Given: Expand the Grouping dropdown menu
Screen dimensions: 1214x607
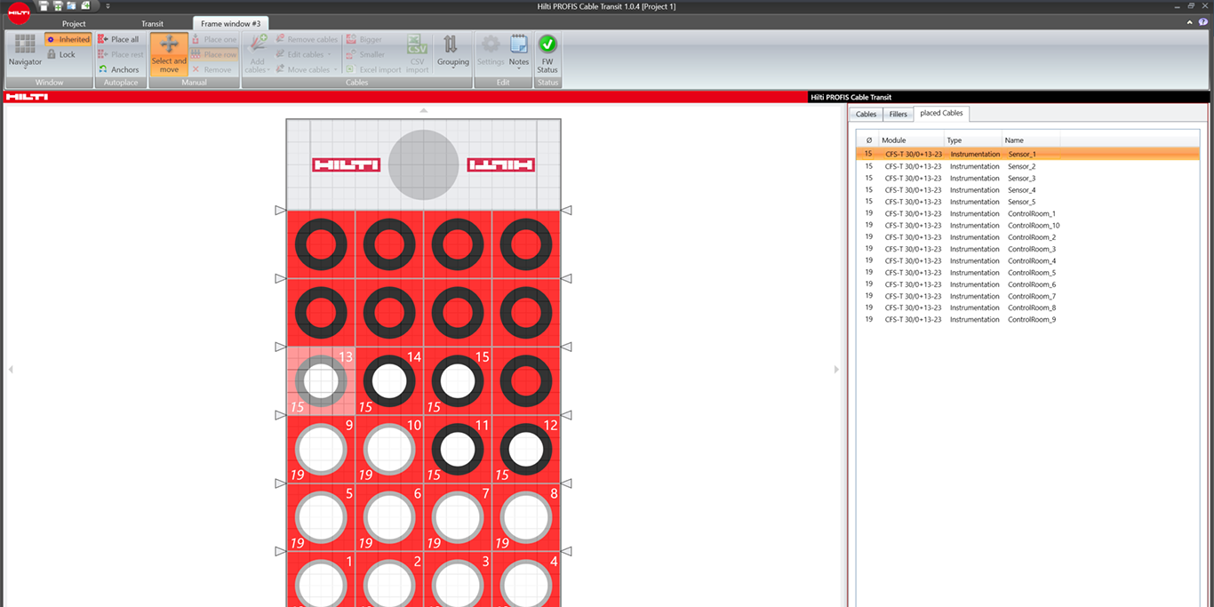Looking at the screenshot, I should click(x=452, y=62).
